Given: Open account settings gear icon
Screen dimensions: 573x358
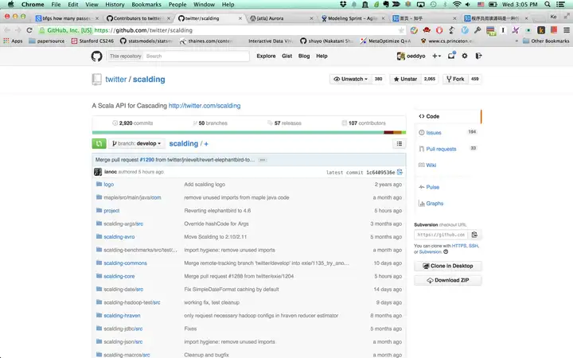Looking at the screenshot, I should tap(465, 56).
